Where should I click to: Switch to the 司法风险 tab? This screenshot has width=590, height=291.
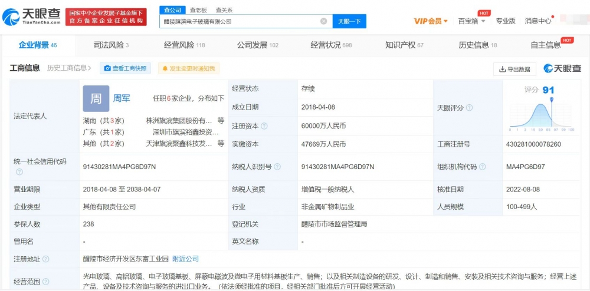pos(111,45)
